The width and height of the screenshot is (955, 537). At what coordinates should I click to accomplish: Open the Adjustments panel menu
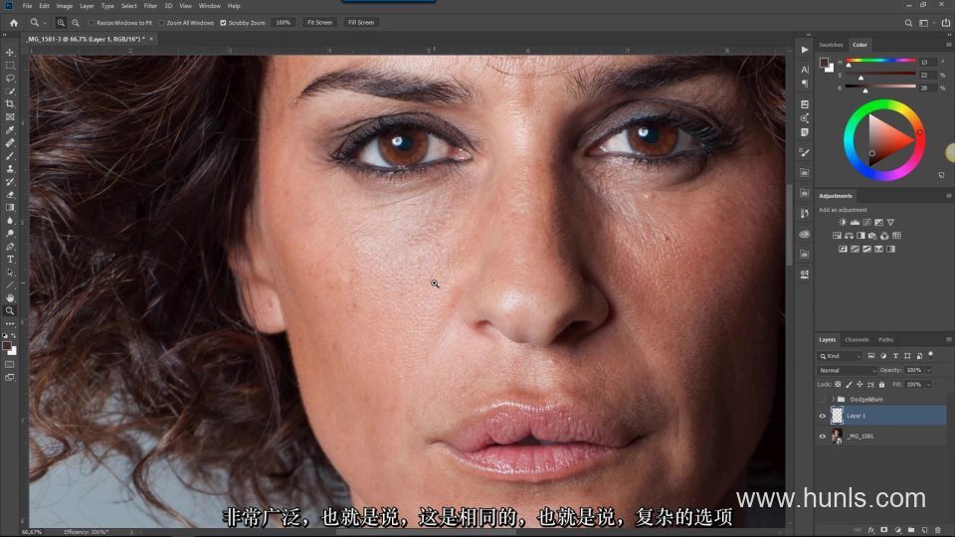(x=948, y=196)
